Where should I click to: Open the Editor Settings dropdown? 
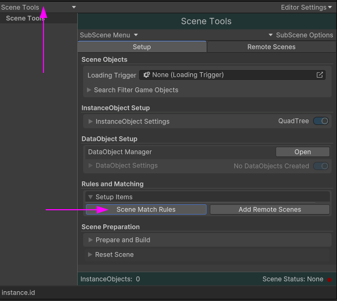(306, 8)
